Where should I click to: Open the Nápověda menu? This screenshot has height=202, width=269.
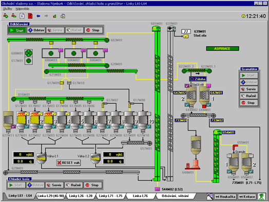pyautogui.click(x=23, y=9)
